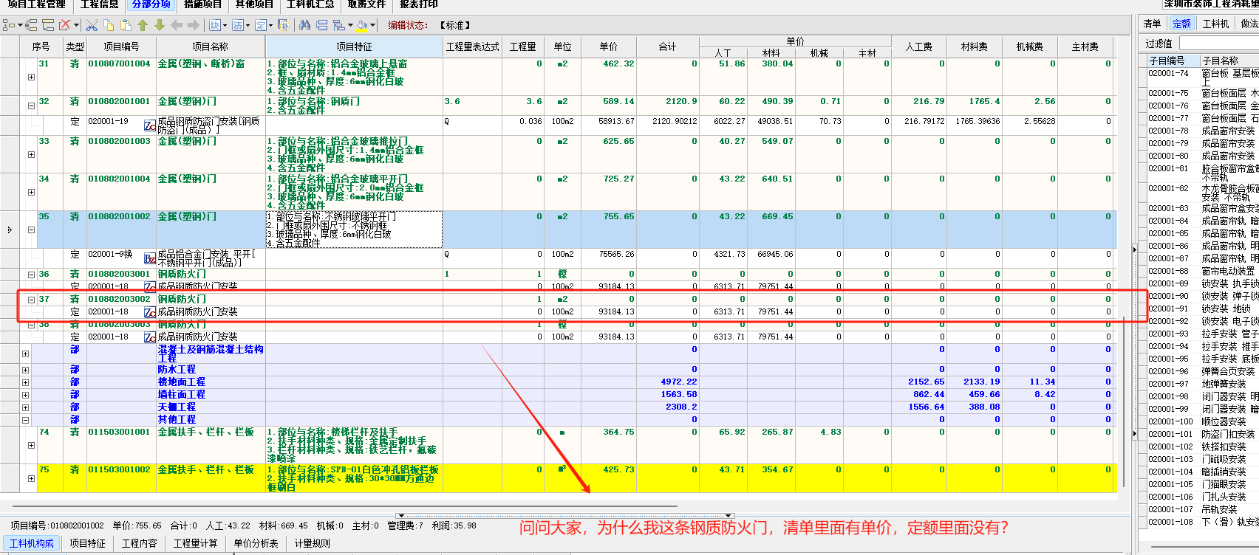The image size is (1259, 555).
Task: Select the 计量规则 bottom tab
Action: point(313,543)
